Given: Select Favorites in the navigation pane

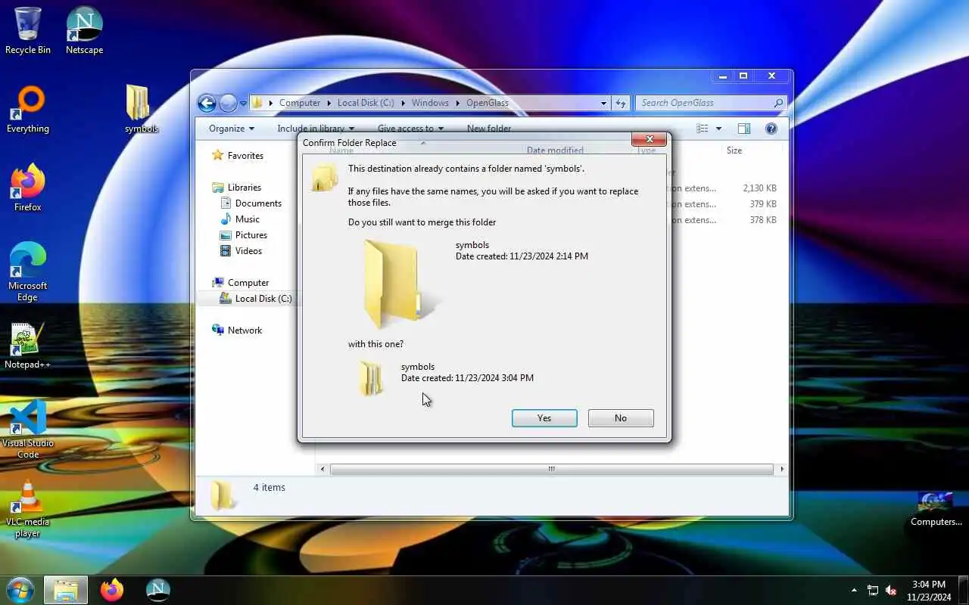Looking at the screenshot, I should (x=237, y=155).
